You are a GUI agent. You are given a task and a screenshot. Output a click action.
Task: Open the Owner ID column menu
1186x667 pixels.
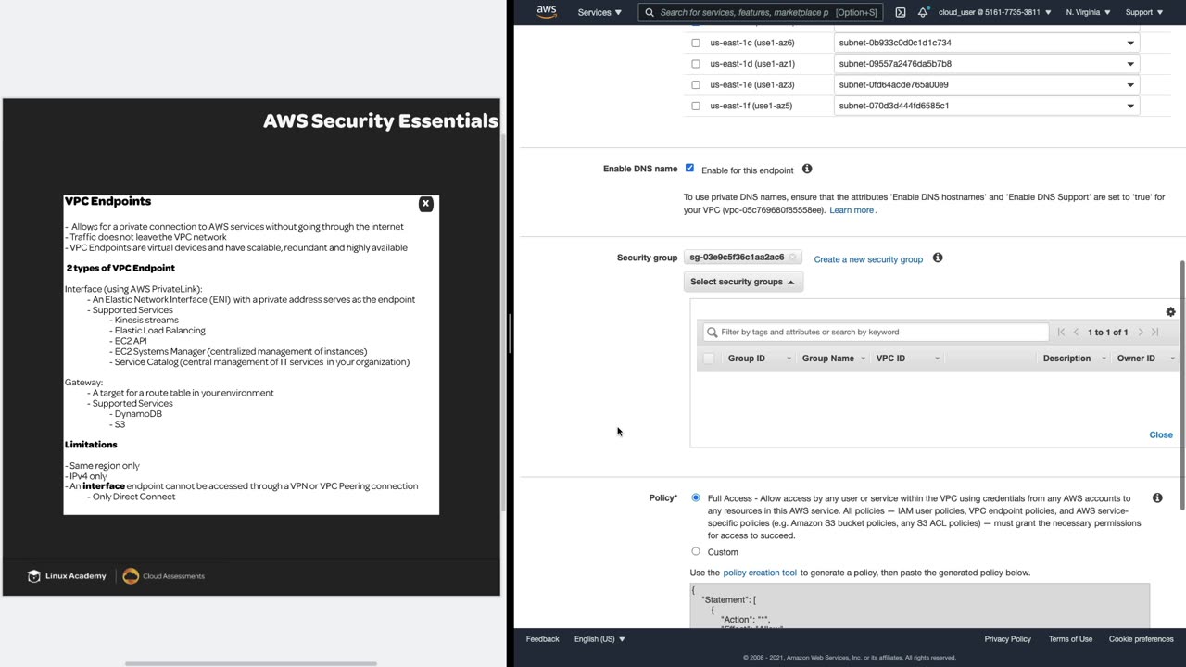tap(1172, 359)
